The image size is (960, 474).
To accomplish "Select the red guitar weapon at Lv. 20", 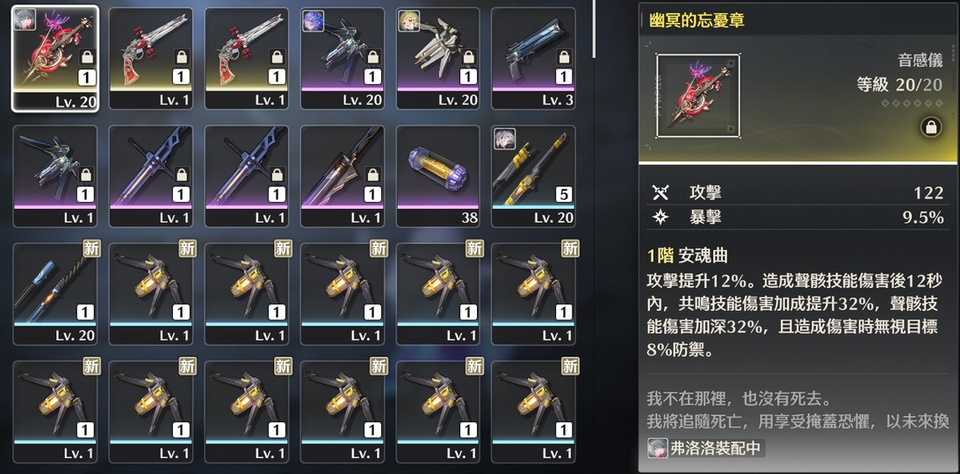I will (x=55, y=59).
